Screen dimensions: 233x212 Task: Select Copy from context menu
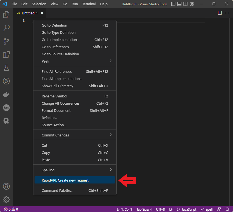click(75, 153)
